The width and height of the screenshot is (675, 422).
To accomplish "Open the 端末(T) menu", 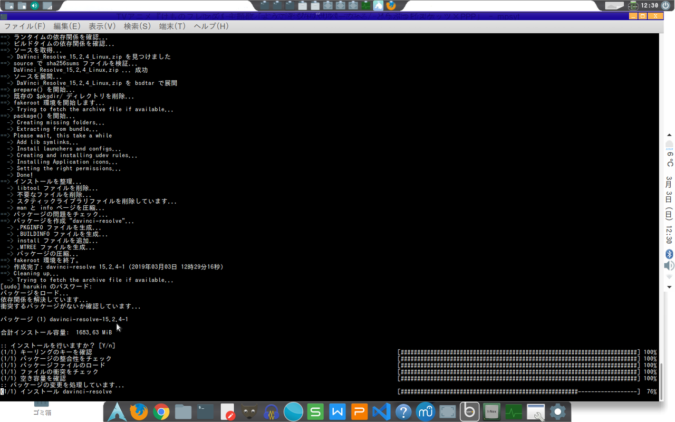I will coord(172,26).
